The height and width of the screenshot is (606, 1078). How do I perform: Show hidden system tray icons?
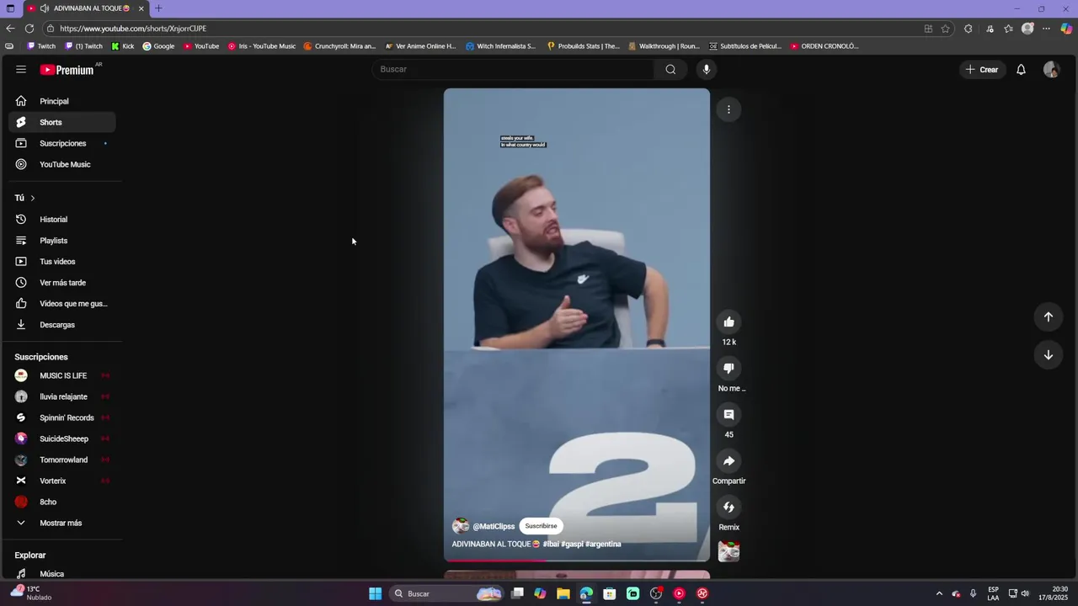(x=939, y=593)
